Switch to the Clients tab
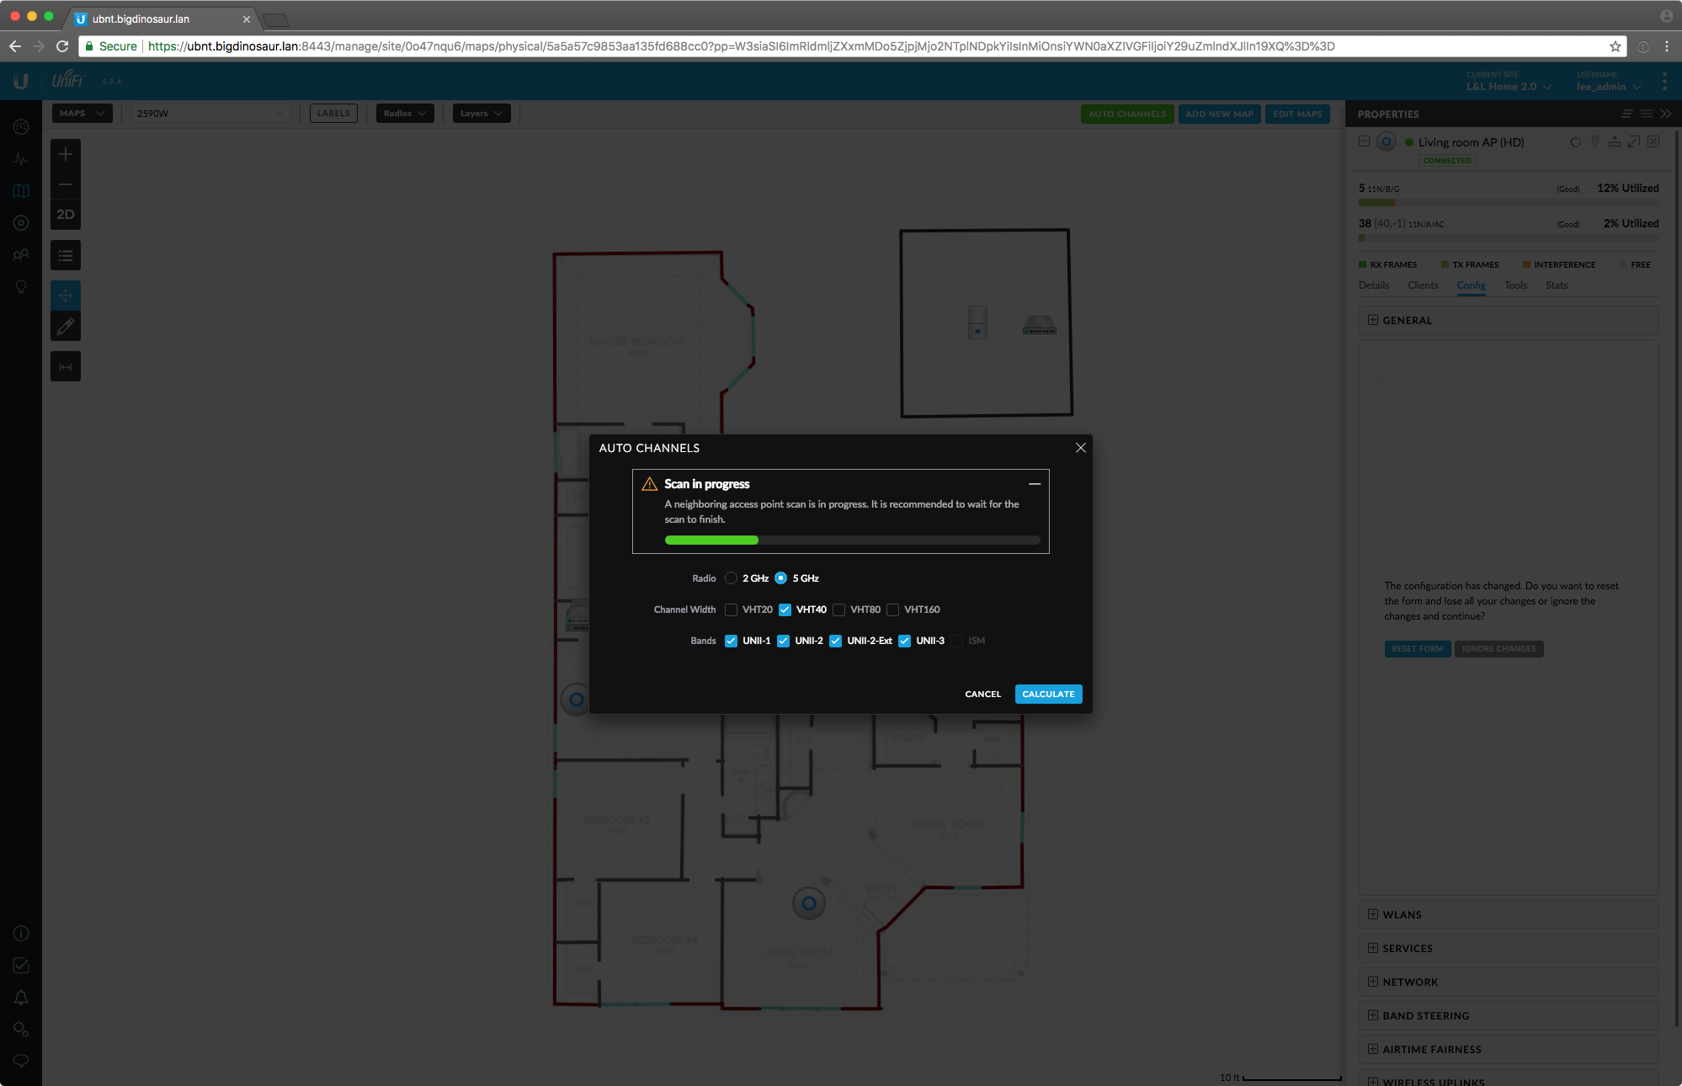Screen dimensions: 1682x1086 click(x=1423, y=285)
